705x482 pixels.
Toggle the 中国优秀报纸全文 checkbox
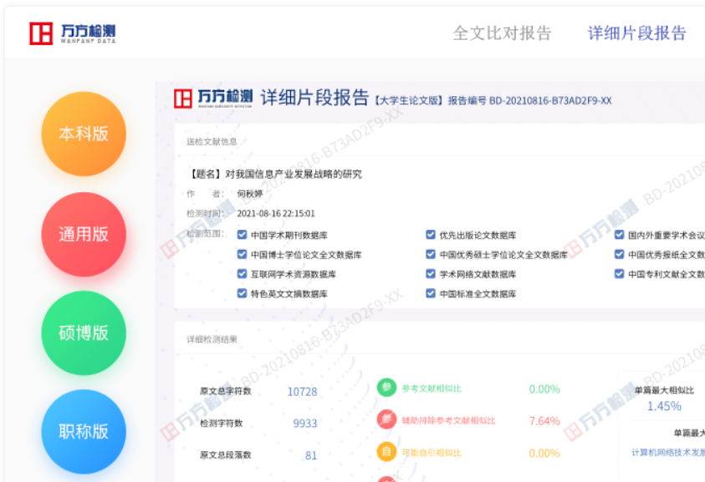(x=619, y=254)
